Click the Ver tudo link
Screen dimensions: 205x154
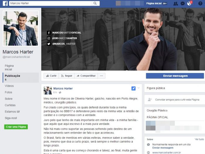coord(199,139)
